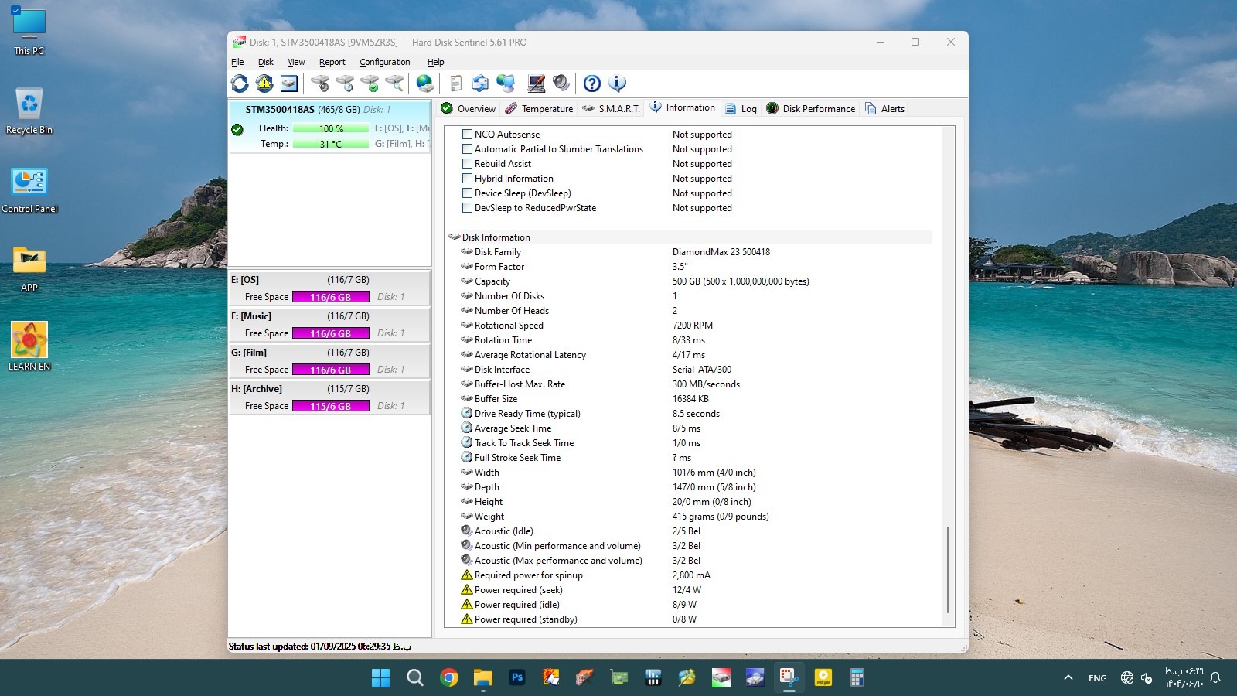Switch to the Alerts tab

coord(884,109)
